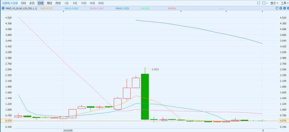Zoom out with the minus icon

tap(284, 8)
